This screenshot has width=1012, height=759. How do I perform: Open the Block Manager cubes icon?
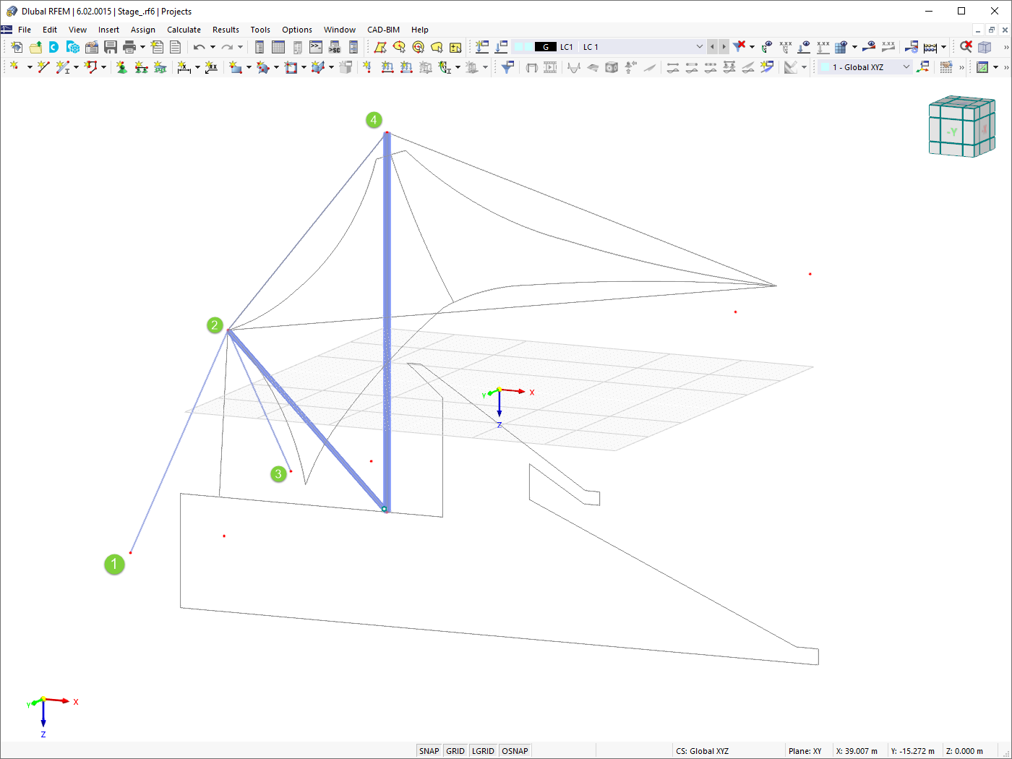click(x=72, y=47)
